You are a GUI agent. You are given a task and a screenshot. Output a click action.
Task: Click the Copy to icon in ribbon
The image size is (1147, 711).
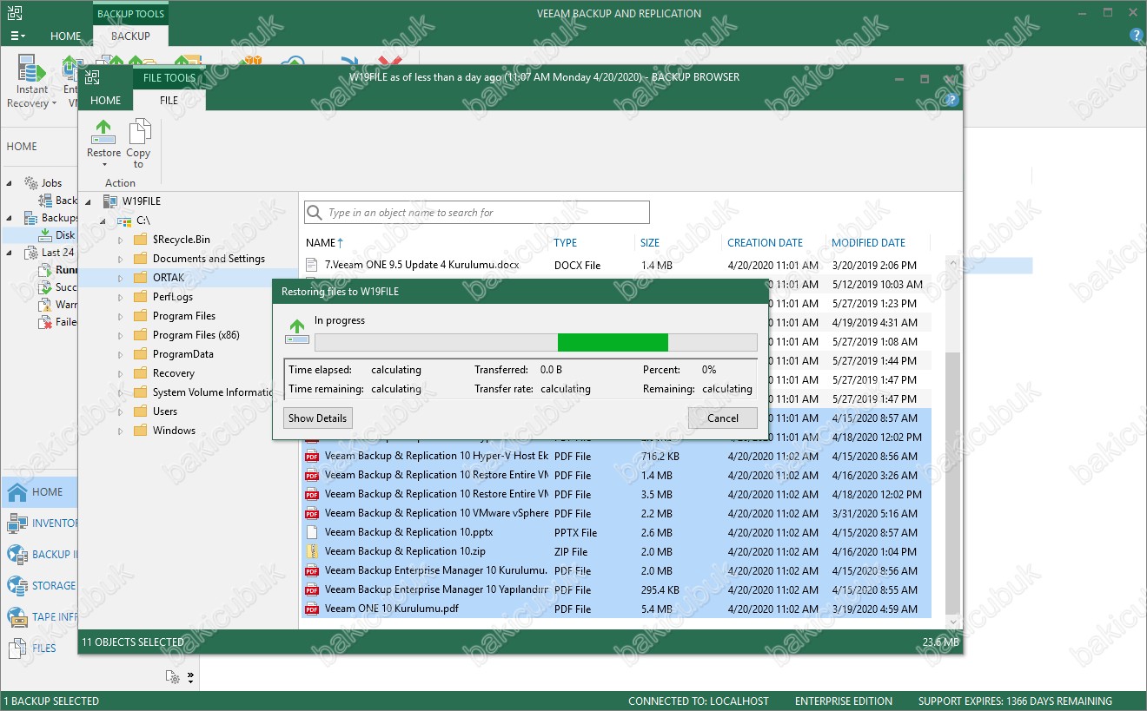139,132
